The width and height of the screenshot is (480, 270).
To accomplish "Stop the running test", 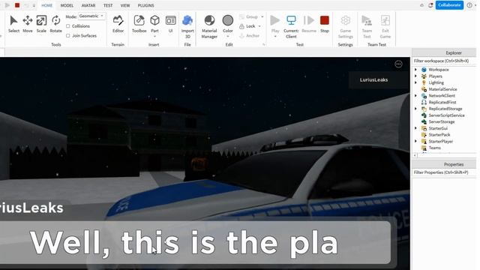I will click(x=325, y=24).
